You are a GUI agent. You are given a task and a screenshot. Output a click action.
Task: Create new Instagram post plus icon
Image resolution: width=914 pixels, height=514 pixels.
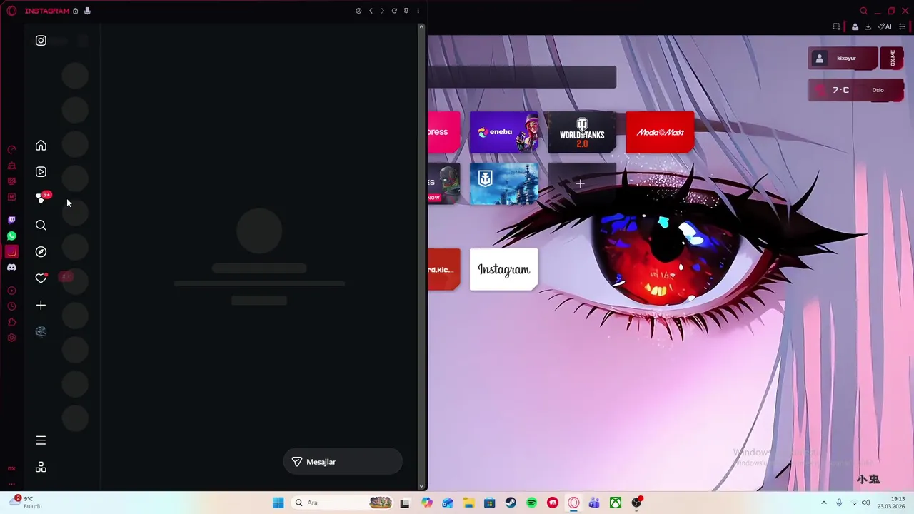[x=41, y=306]
